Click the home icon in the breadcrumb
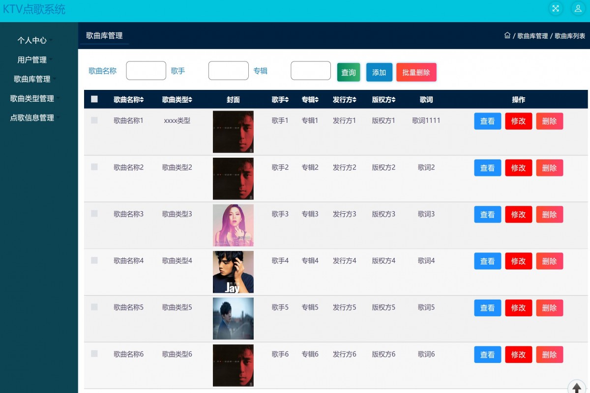The height and width of the screenshot is (393, 590). 507,35
